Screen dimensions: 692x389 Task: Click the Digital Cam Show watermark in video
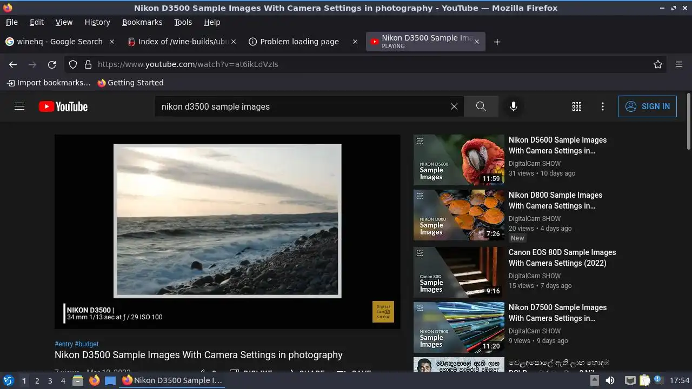pyautogui.click(x=383, y=312)
